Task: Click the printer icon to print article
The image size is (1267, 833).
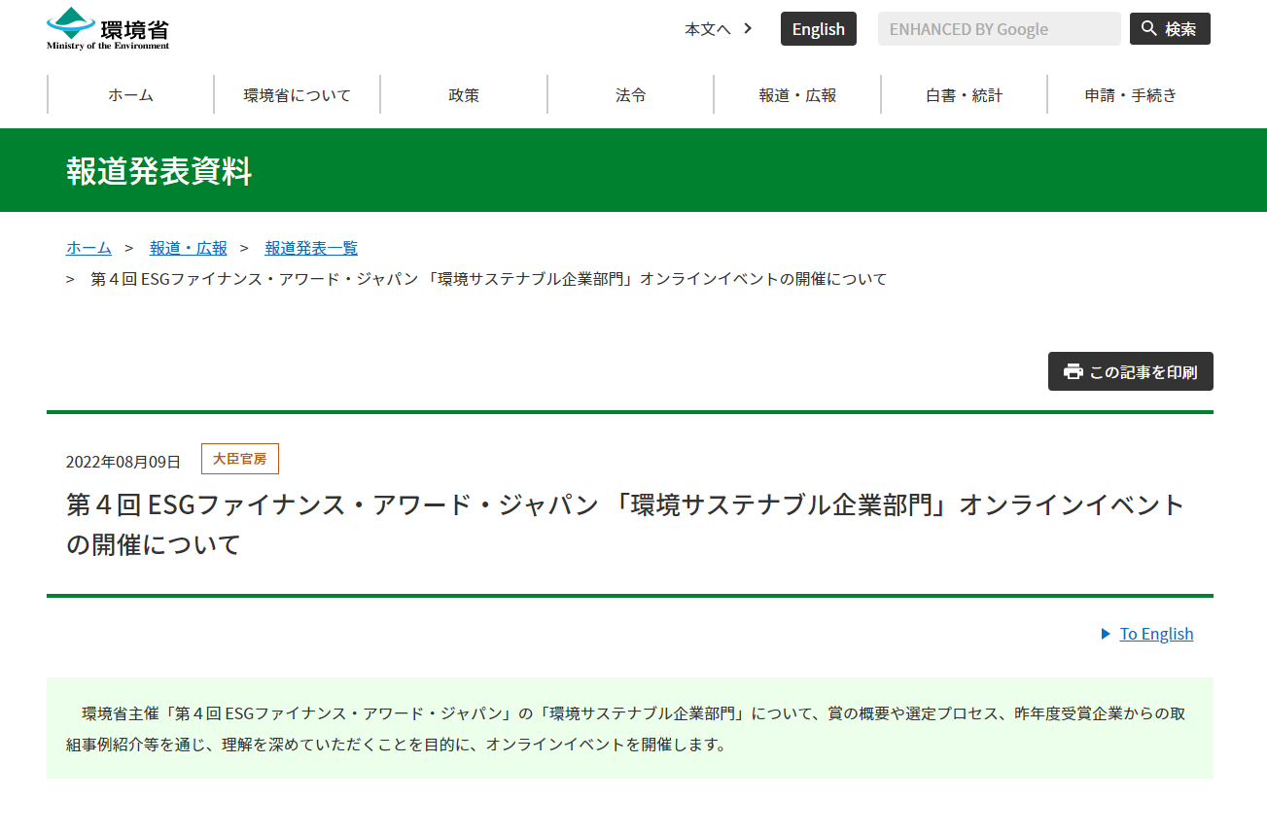Action: [1073, 371]
